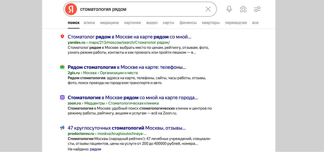The width and height of the screenshot is (324, 153).
Task: Click the Yandex logo in search bar
Action: pyautogui.click(x=71, y=9)
